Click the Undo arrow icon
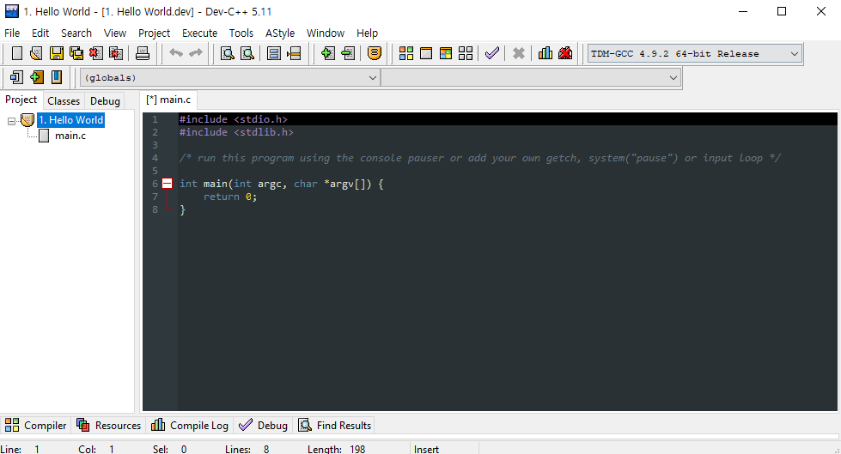 click(176, 53)
